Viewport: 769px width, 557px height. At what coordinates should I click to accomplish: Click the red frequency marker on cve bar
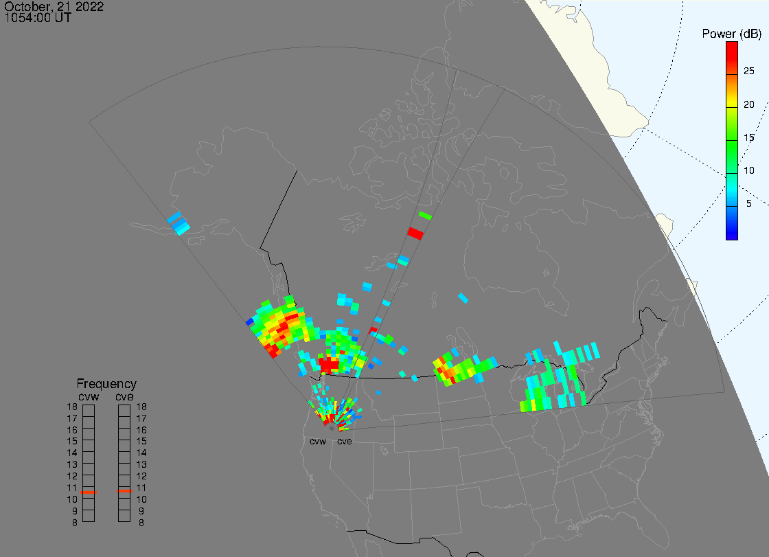point(124,491)
